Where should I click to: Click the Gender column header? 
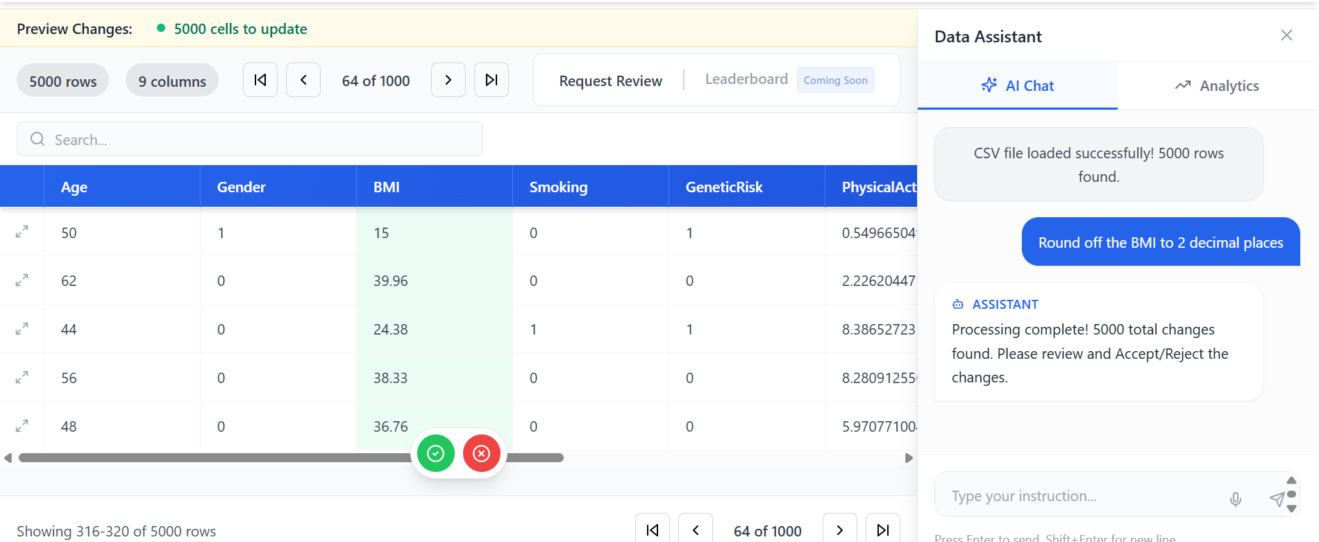(x=278, y=187)
